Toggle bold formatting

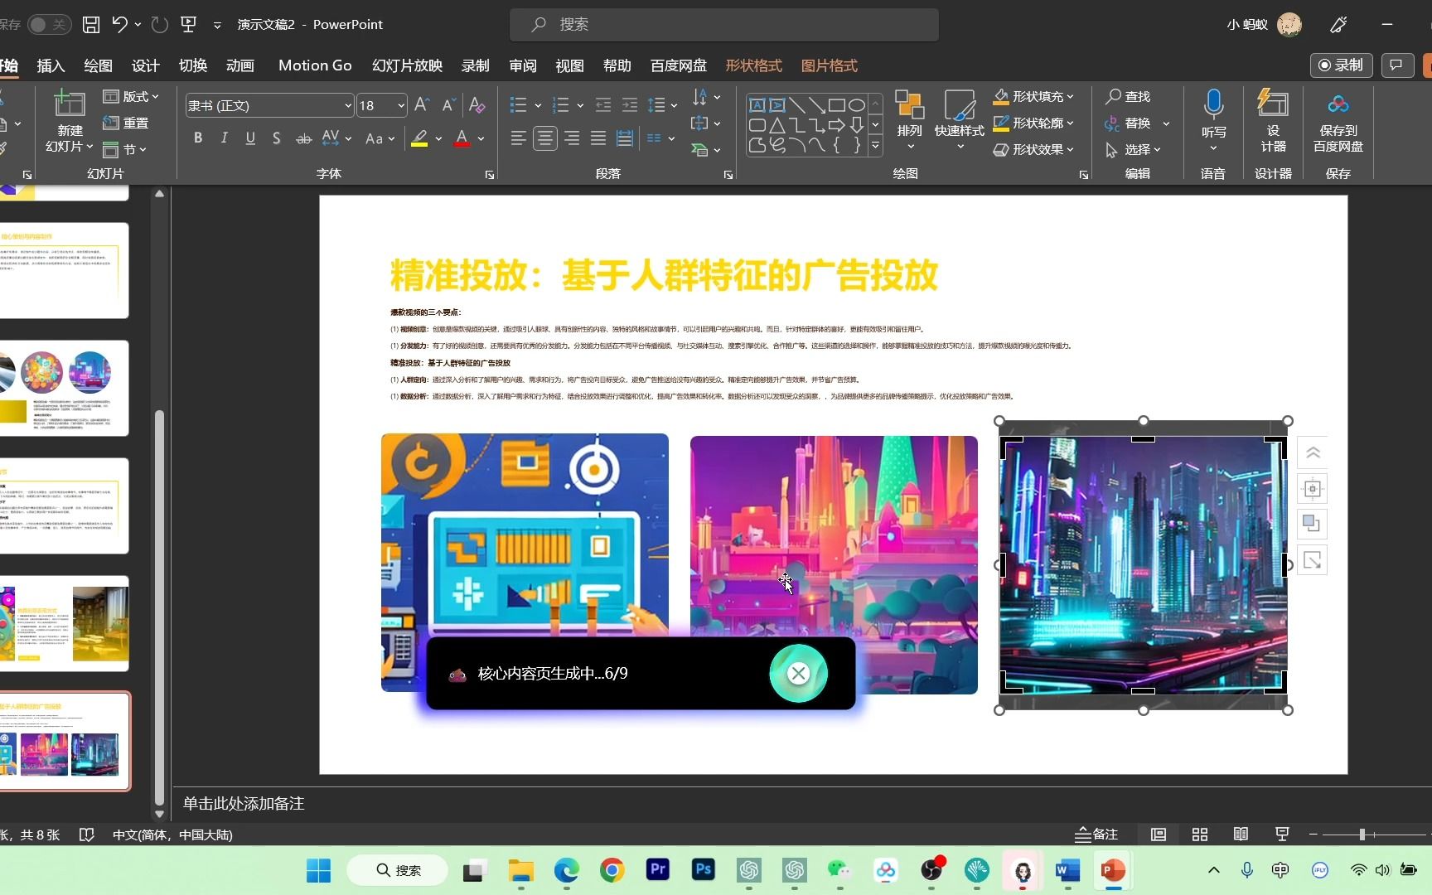click(x=198, y=138)
